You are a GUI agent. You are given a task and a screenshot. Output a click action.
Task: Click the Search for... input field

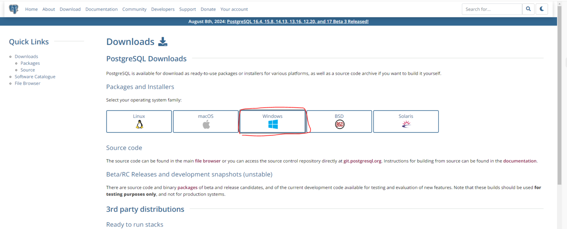coord(492,9)
